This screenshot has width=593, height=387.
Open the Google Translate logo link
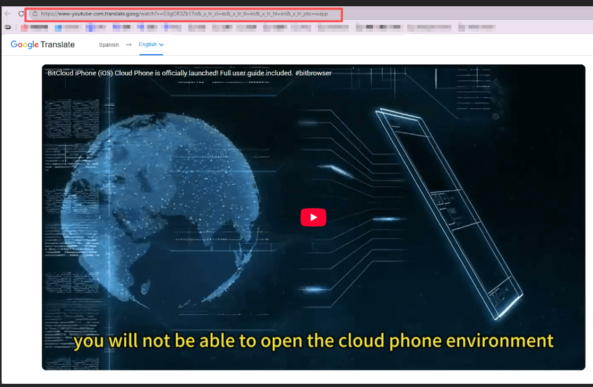[42, 45]
